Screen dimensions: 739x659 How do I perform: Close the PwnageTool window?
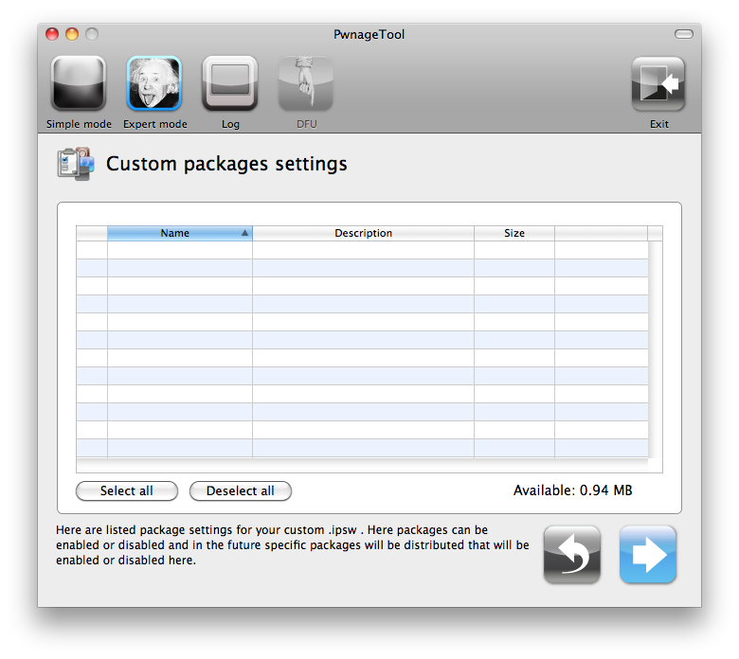[x=52, y=34]
